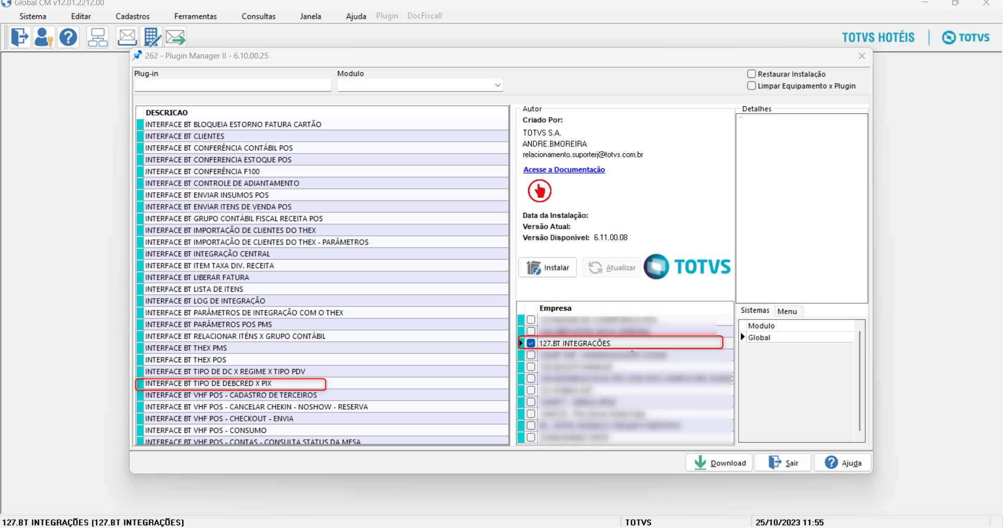
Task: Open the Plugin menu
Action: 387,16
